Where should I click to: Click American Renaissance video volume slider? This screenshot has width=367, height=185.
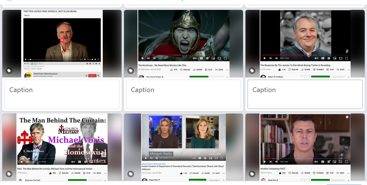(90, 59)
